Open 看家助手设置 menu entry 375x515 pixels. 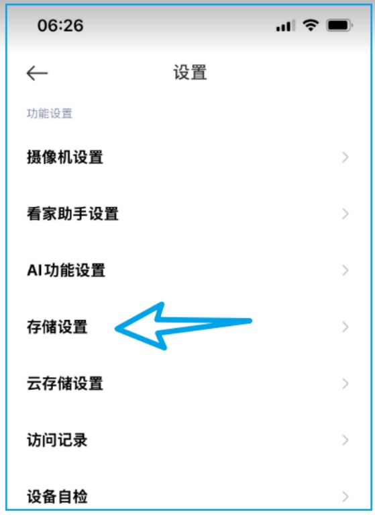tap(188, 214)
